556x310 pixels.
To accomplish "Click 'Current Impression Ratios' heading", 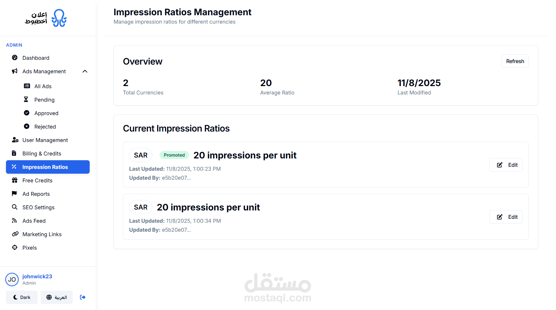I will [176, 128].
